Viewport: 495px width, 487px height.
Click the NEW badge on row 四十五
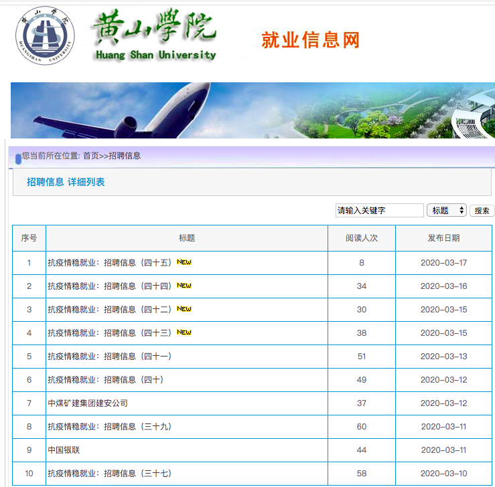click(x=184, y=262)
